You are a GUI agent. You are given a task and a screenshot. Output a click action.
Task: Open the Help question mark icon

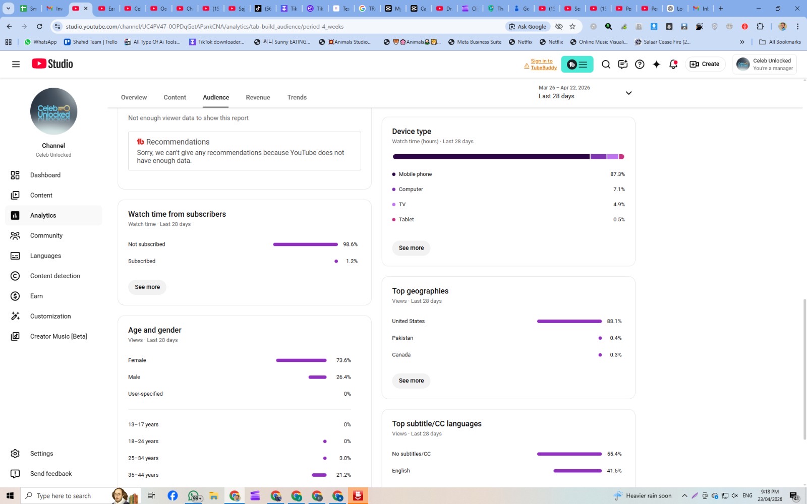point(640,64)
